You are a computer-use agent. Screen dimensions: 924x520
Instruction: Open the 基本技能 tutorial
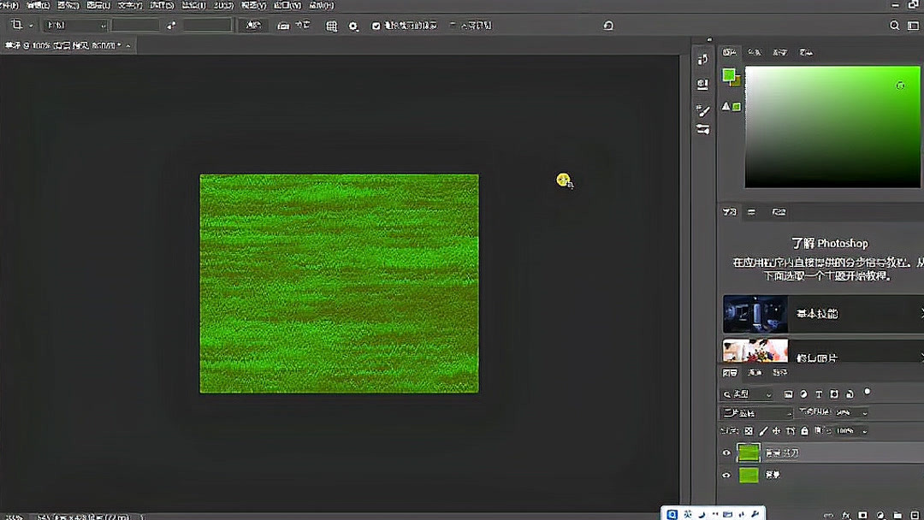coord(821,314)
